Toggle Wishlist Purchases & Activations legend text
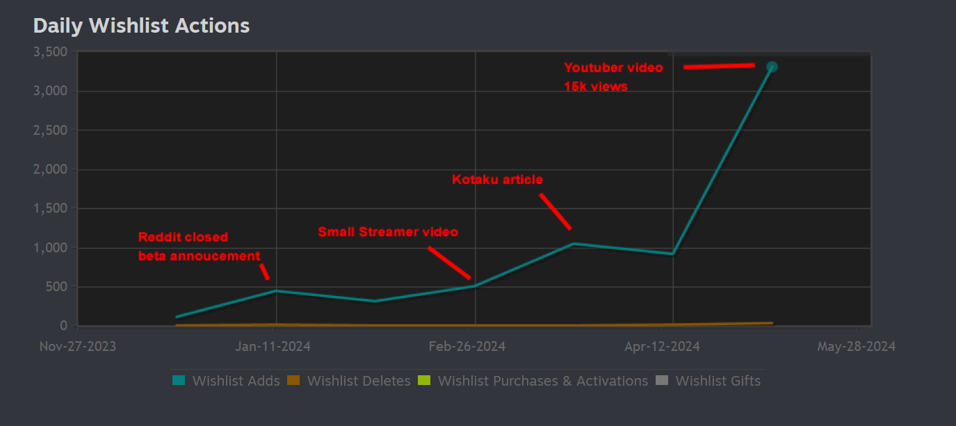Viewport: 956px width, 426px height. [542, 381]
